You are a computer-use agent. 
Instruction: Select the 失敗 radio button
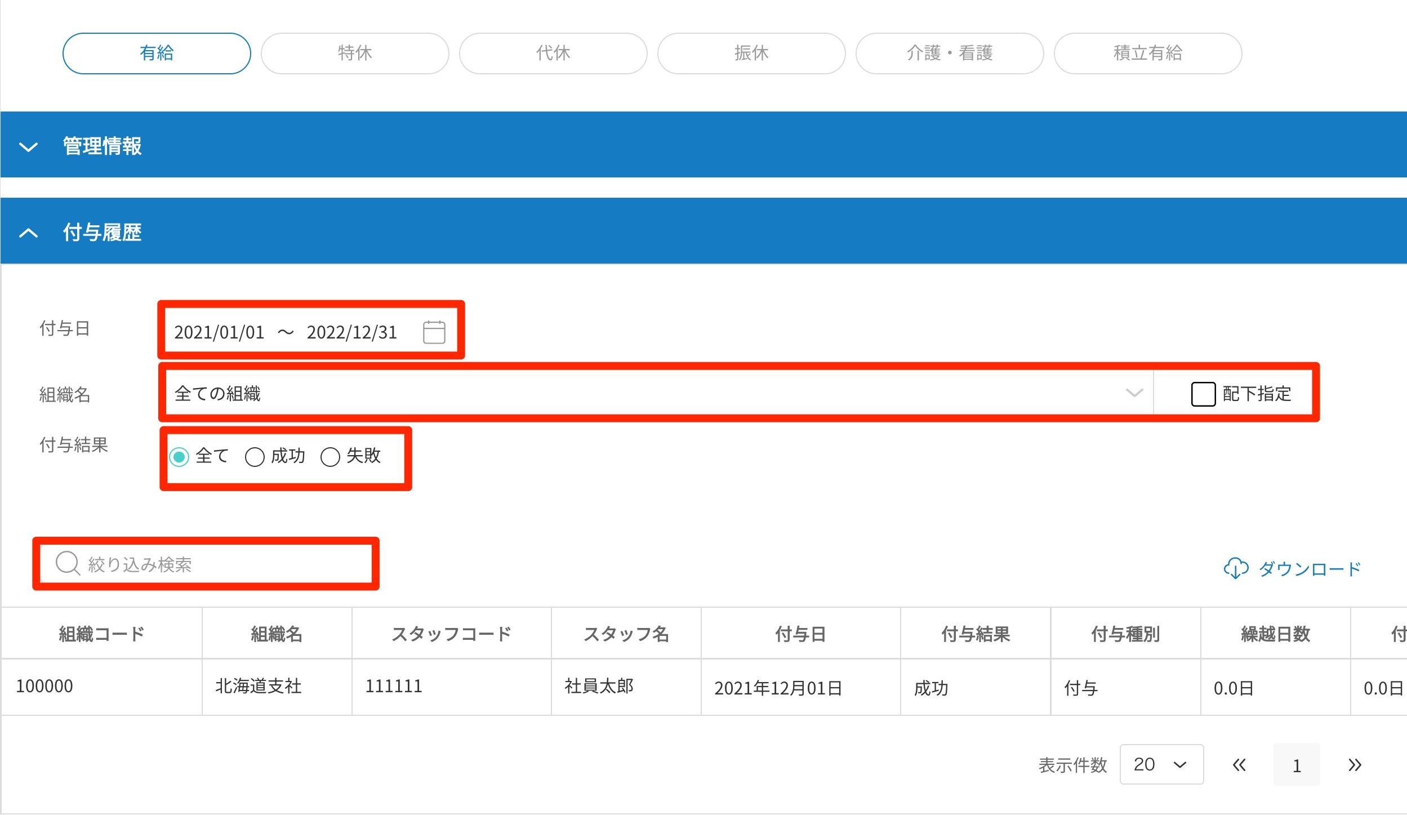coord(330,456)
